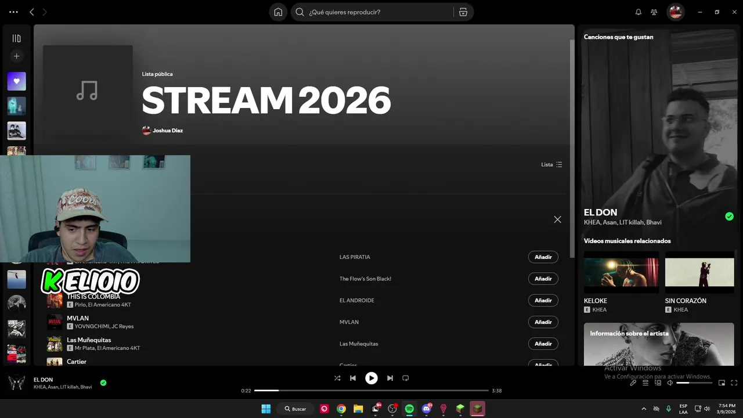
Task: Close the song recommendations section
Action: (557, 219)
